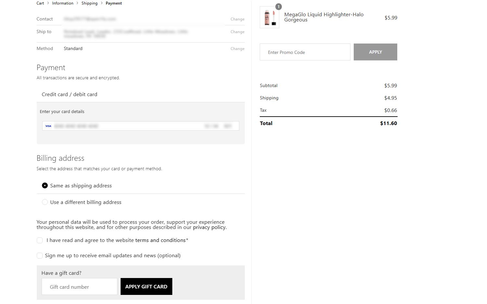The height and width of the screenshot is (304, 487).
Task: Click the Visa card icon
Action: pyautogui.click(x=48, y=126)
